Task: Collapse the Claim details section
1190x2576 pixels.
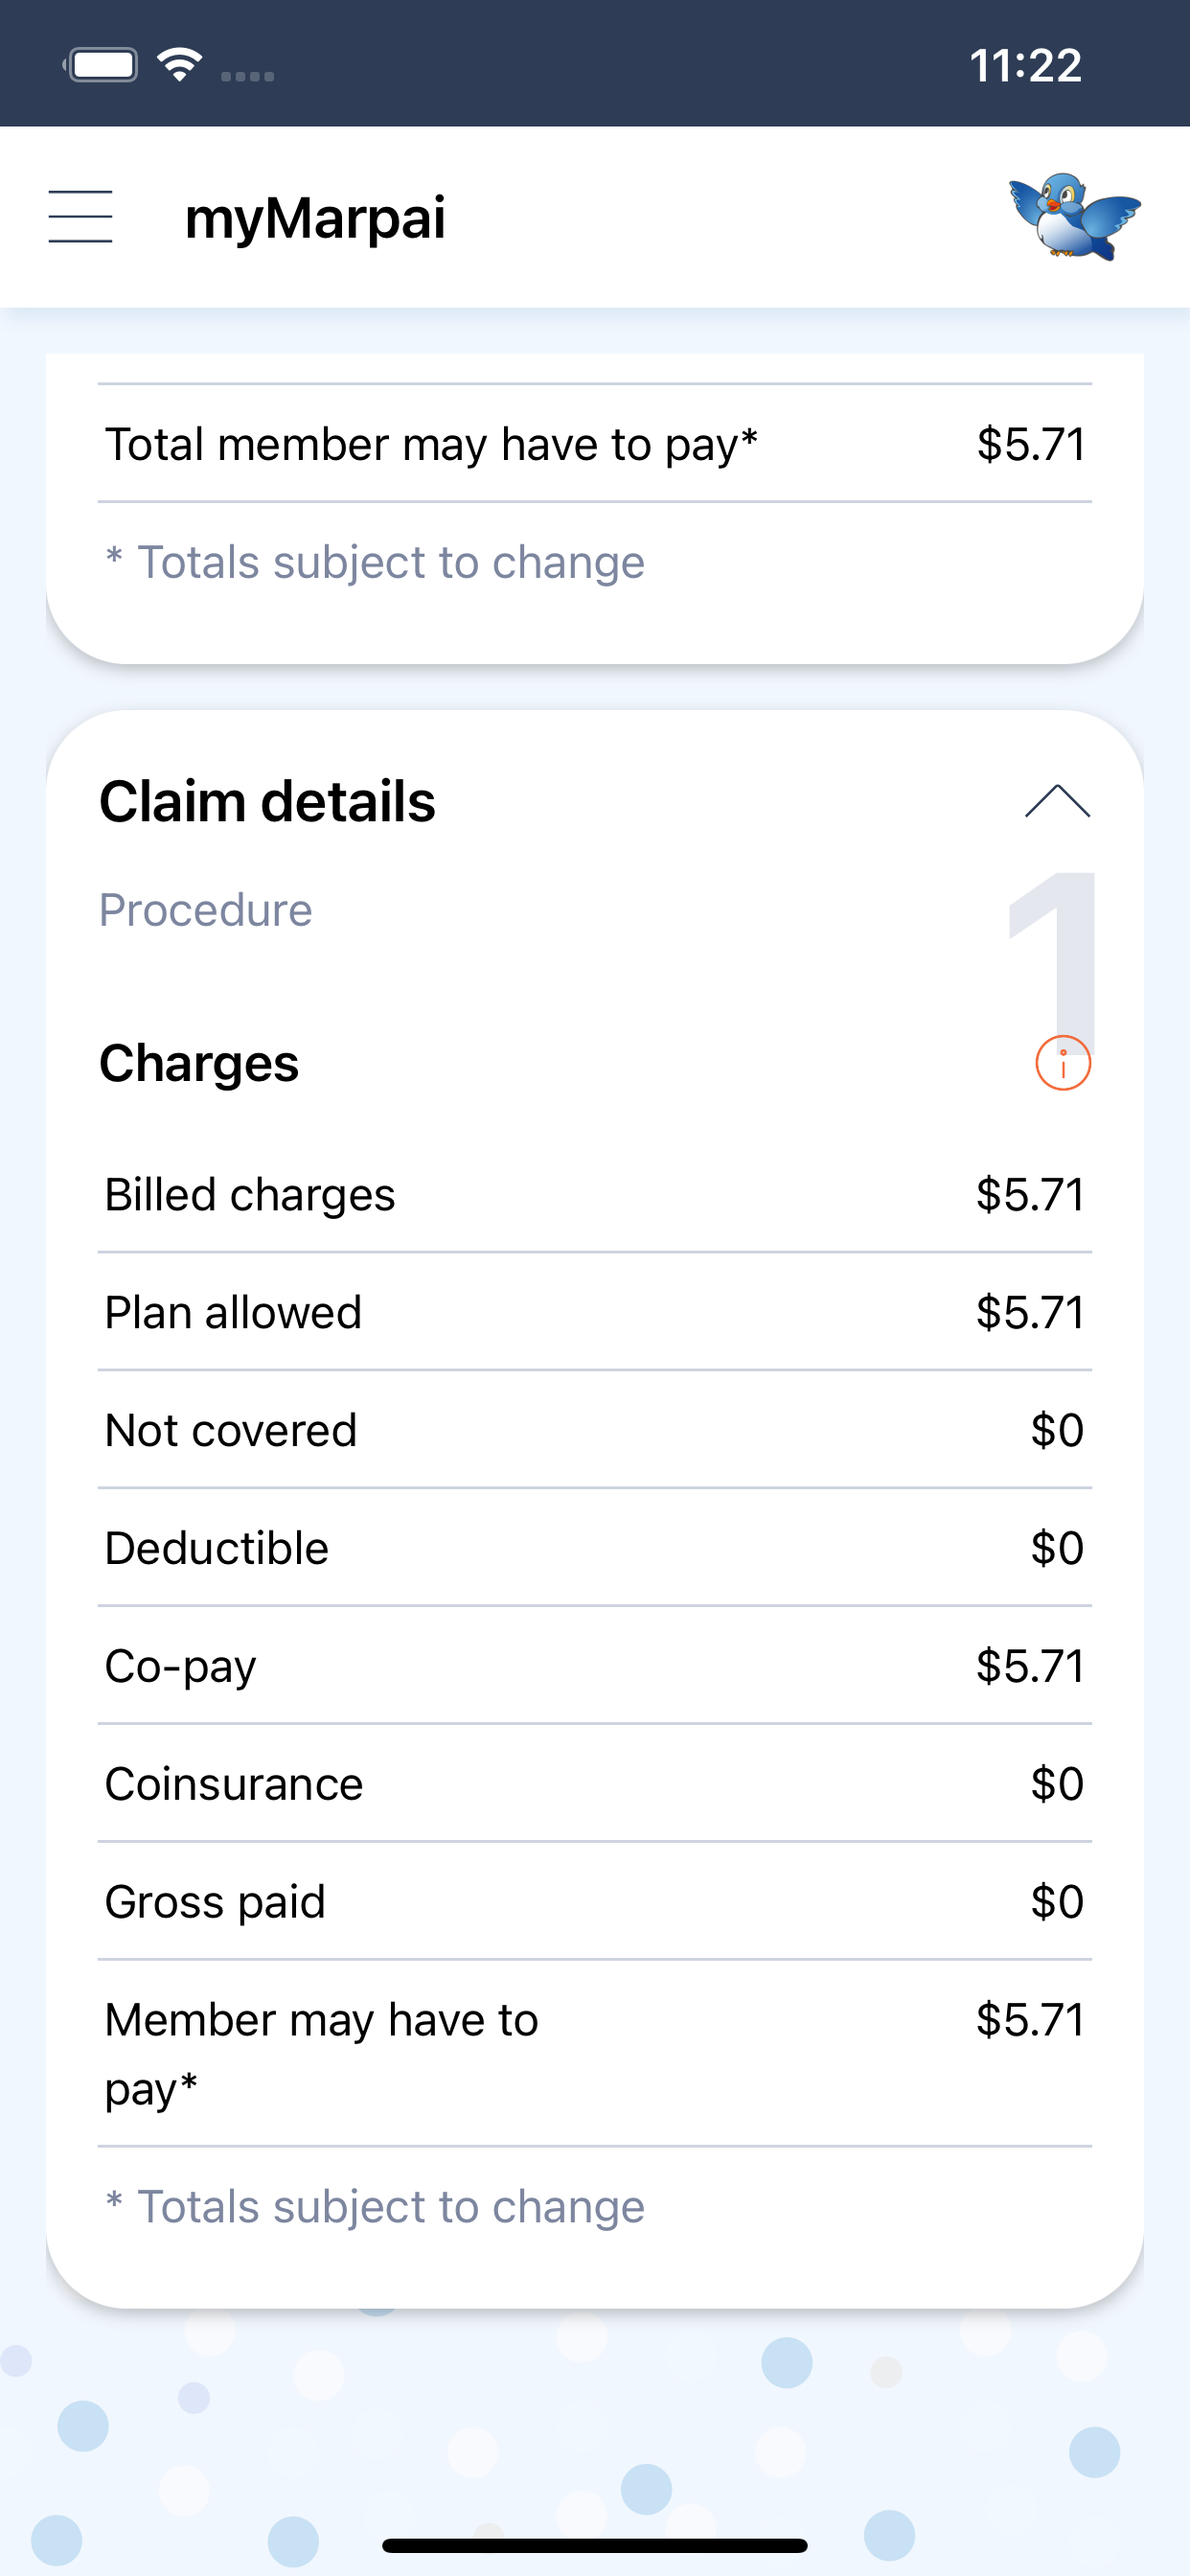Action: (1057, 801)
